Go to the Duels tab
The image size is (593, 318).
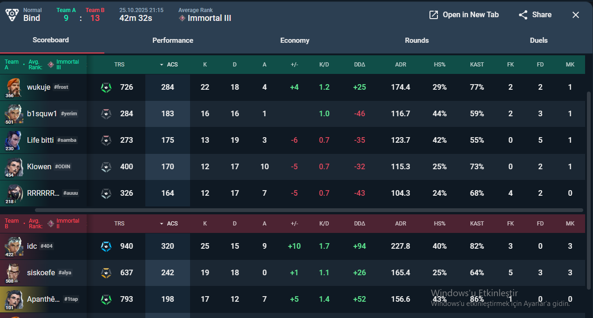point(539,40)
